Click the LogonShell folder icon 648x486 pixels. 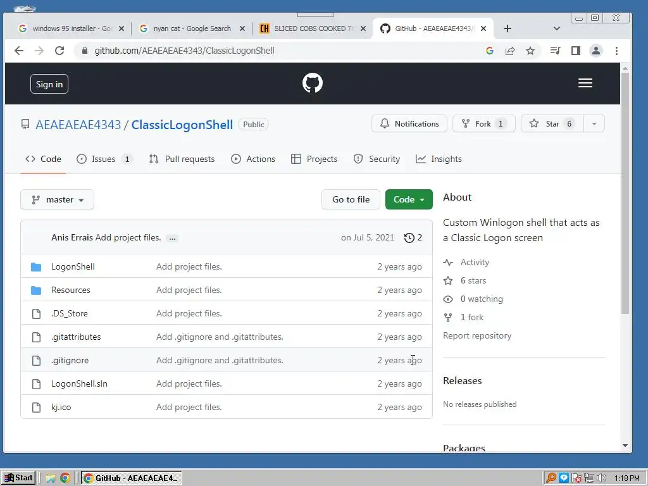tap(36, 267)
